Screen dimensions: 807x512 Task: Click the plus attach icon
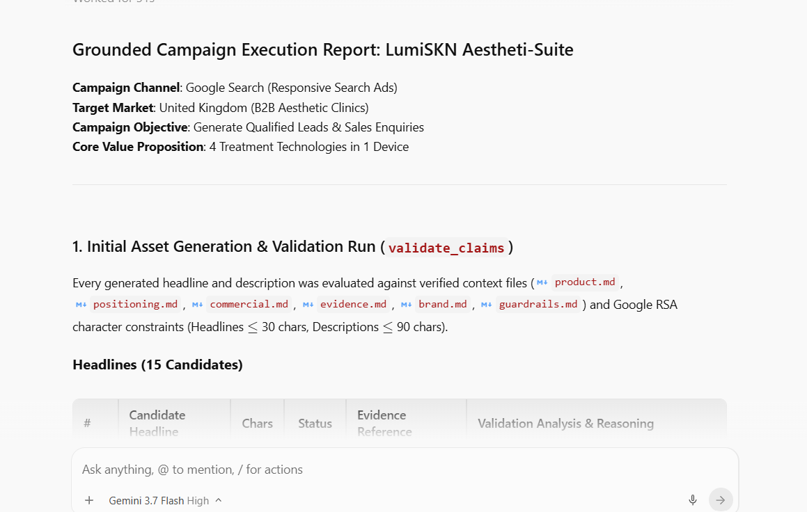pyautogui.click(x=89, y=500)
